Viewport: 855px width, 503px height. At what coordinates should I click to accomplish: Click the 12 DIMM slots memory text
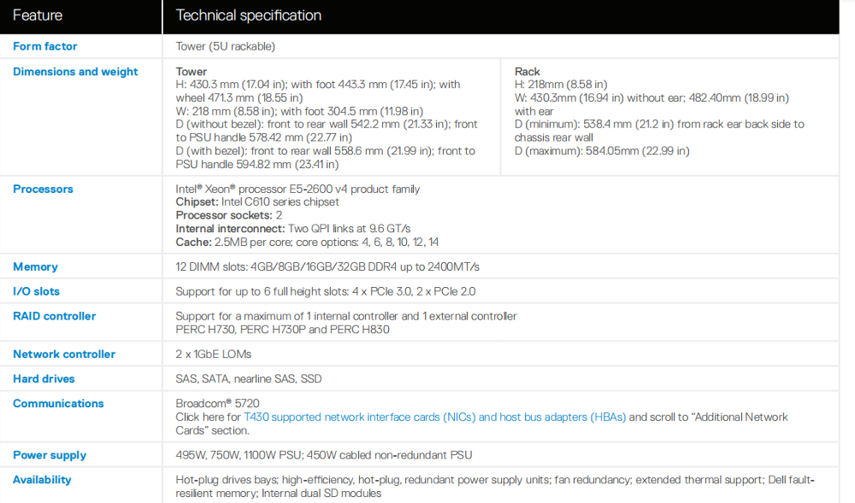[327, 266]
